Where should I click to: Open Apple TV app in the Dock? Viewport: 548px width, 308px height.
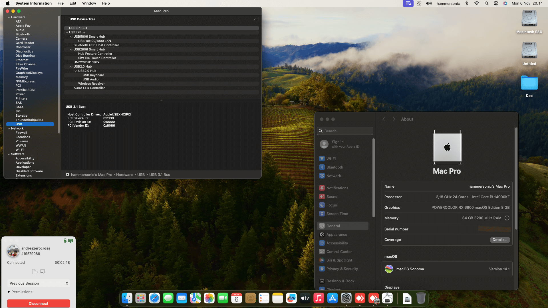[305, 298]
